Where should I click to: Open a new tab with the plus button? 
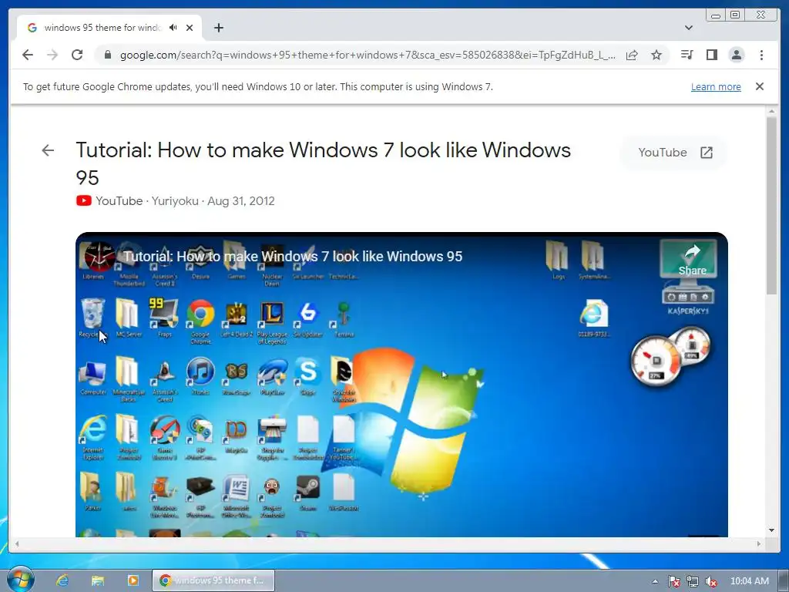click(218, 28)
